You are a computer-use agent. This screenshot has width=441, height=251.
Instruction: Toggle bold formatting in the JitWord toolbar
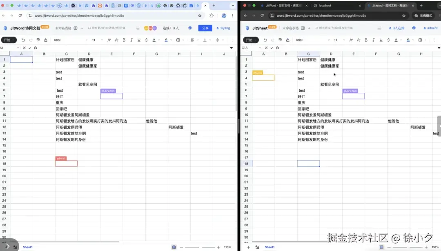[125, 40]
